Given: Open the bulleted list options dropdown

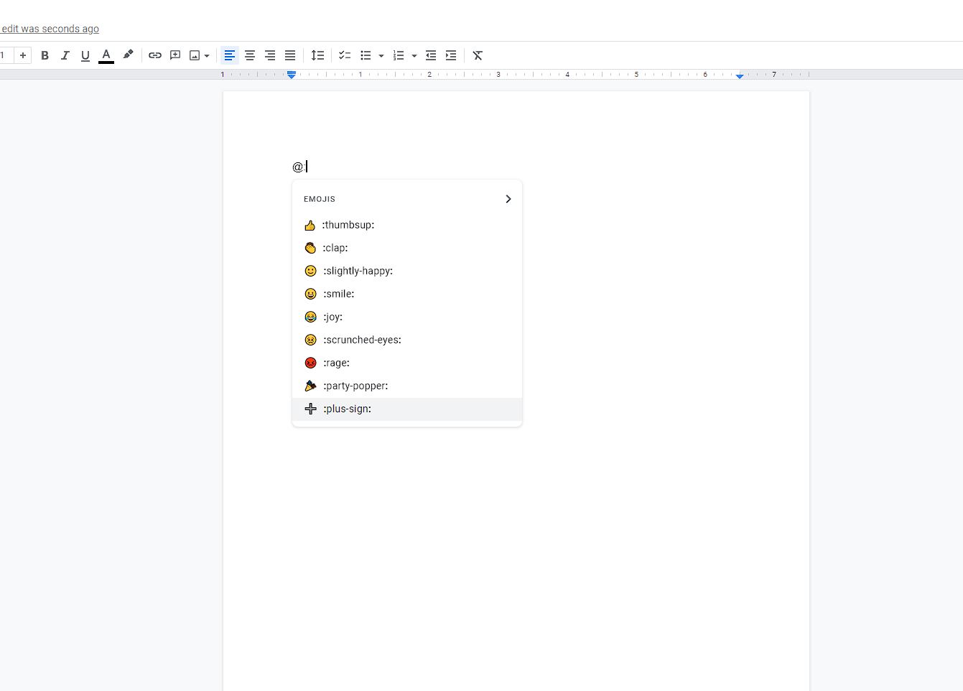Looking at the screenshot, I should pyautogui.click(x=381, y=55).
